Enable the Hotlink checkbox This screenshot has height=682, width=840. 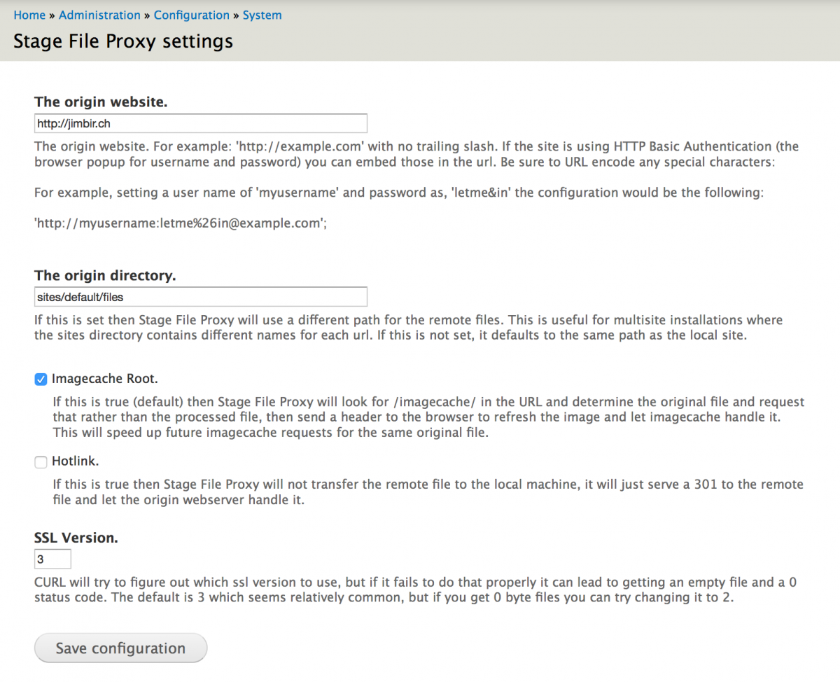click(41, 462)
